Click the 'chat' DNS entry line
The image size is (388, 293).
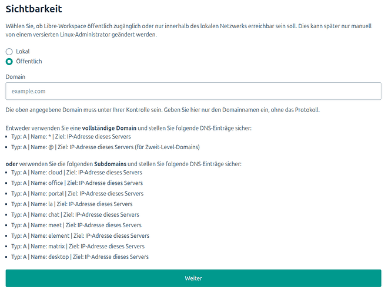point(75,214)
